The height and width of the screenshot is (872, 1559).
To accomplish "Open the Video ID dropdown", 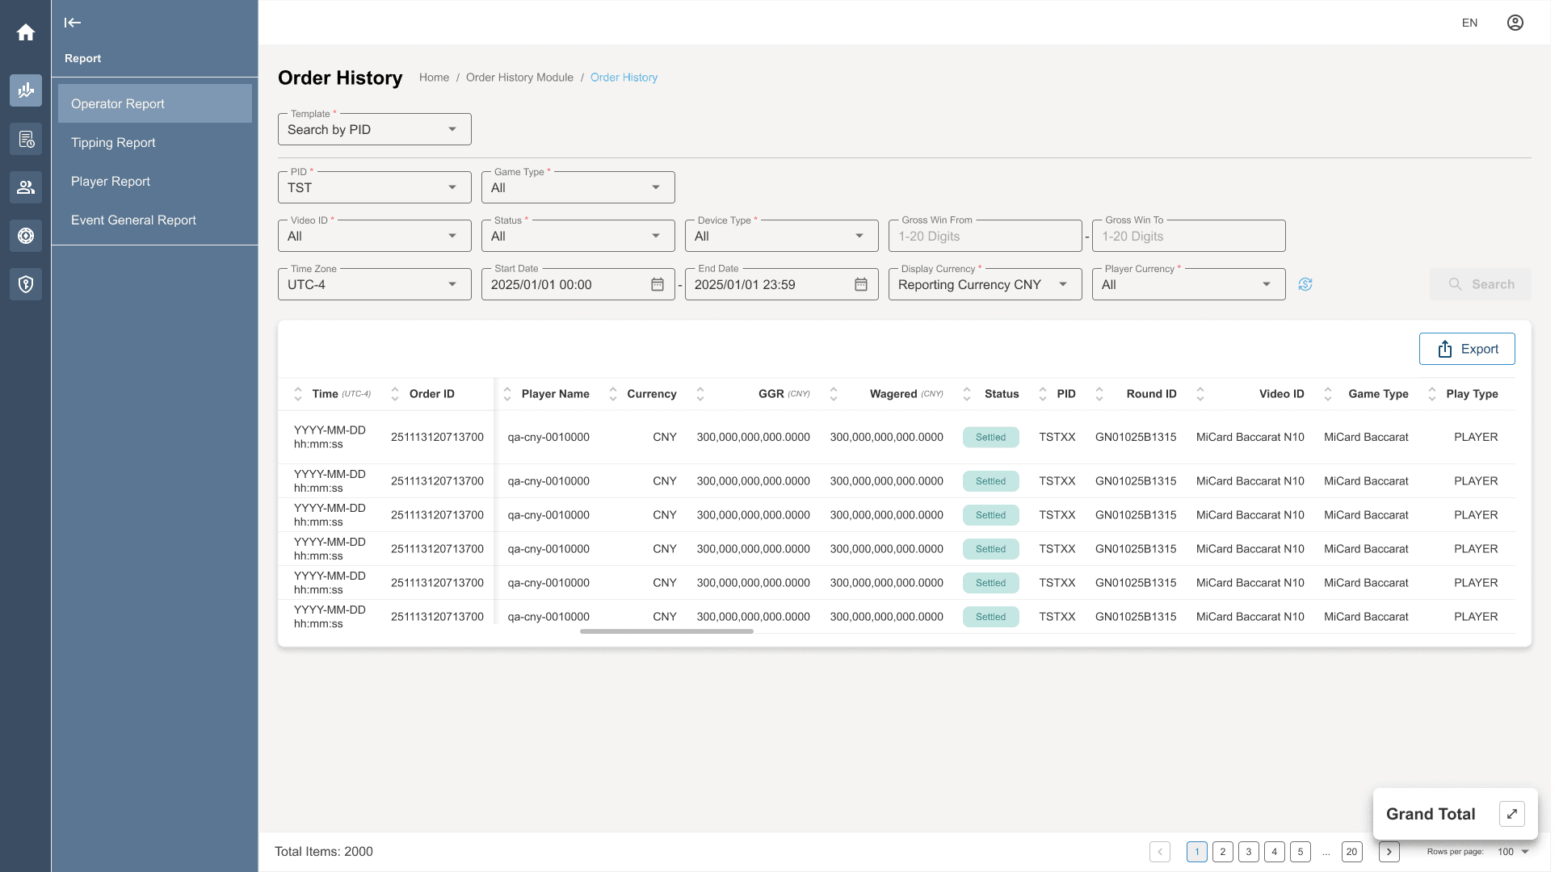I will click(375, 236).
